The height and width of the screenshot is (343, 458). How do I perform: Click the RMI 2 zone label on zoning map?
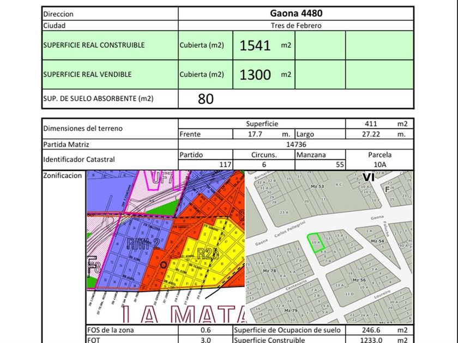click(x=143, y=244)
